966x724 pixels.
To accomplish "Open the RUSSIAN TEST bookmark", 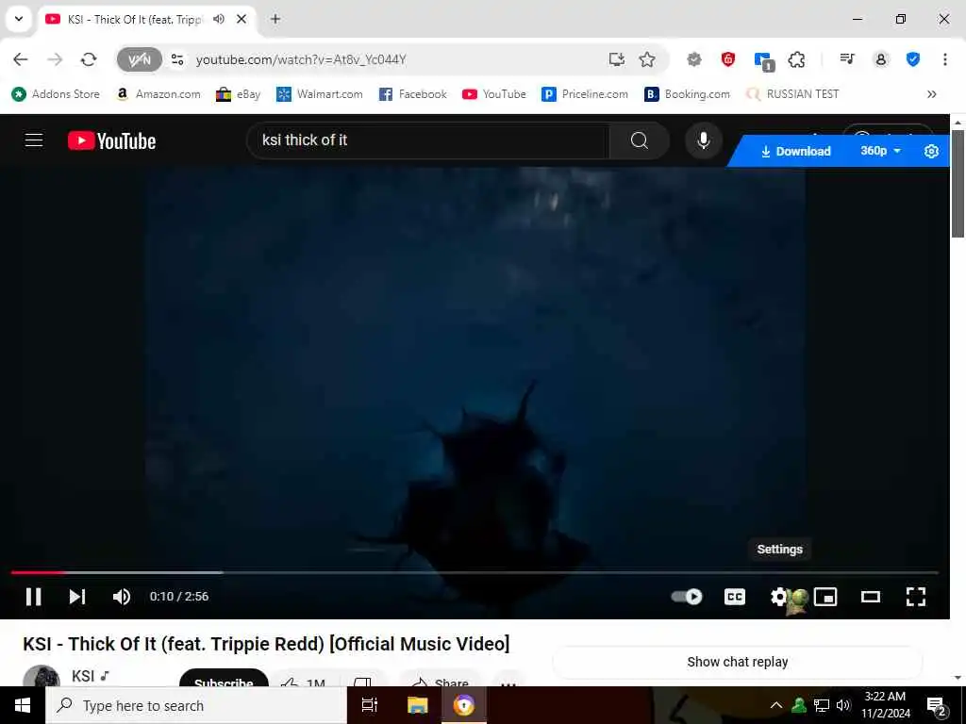I will click(x=792, y=94).
